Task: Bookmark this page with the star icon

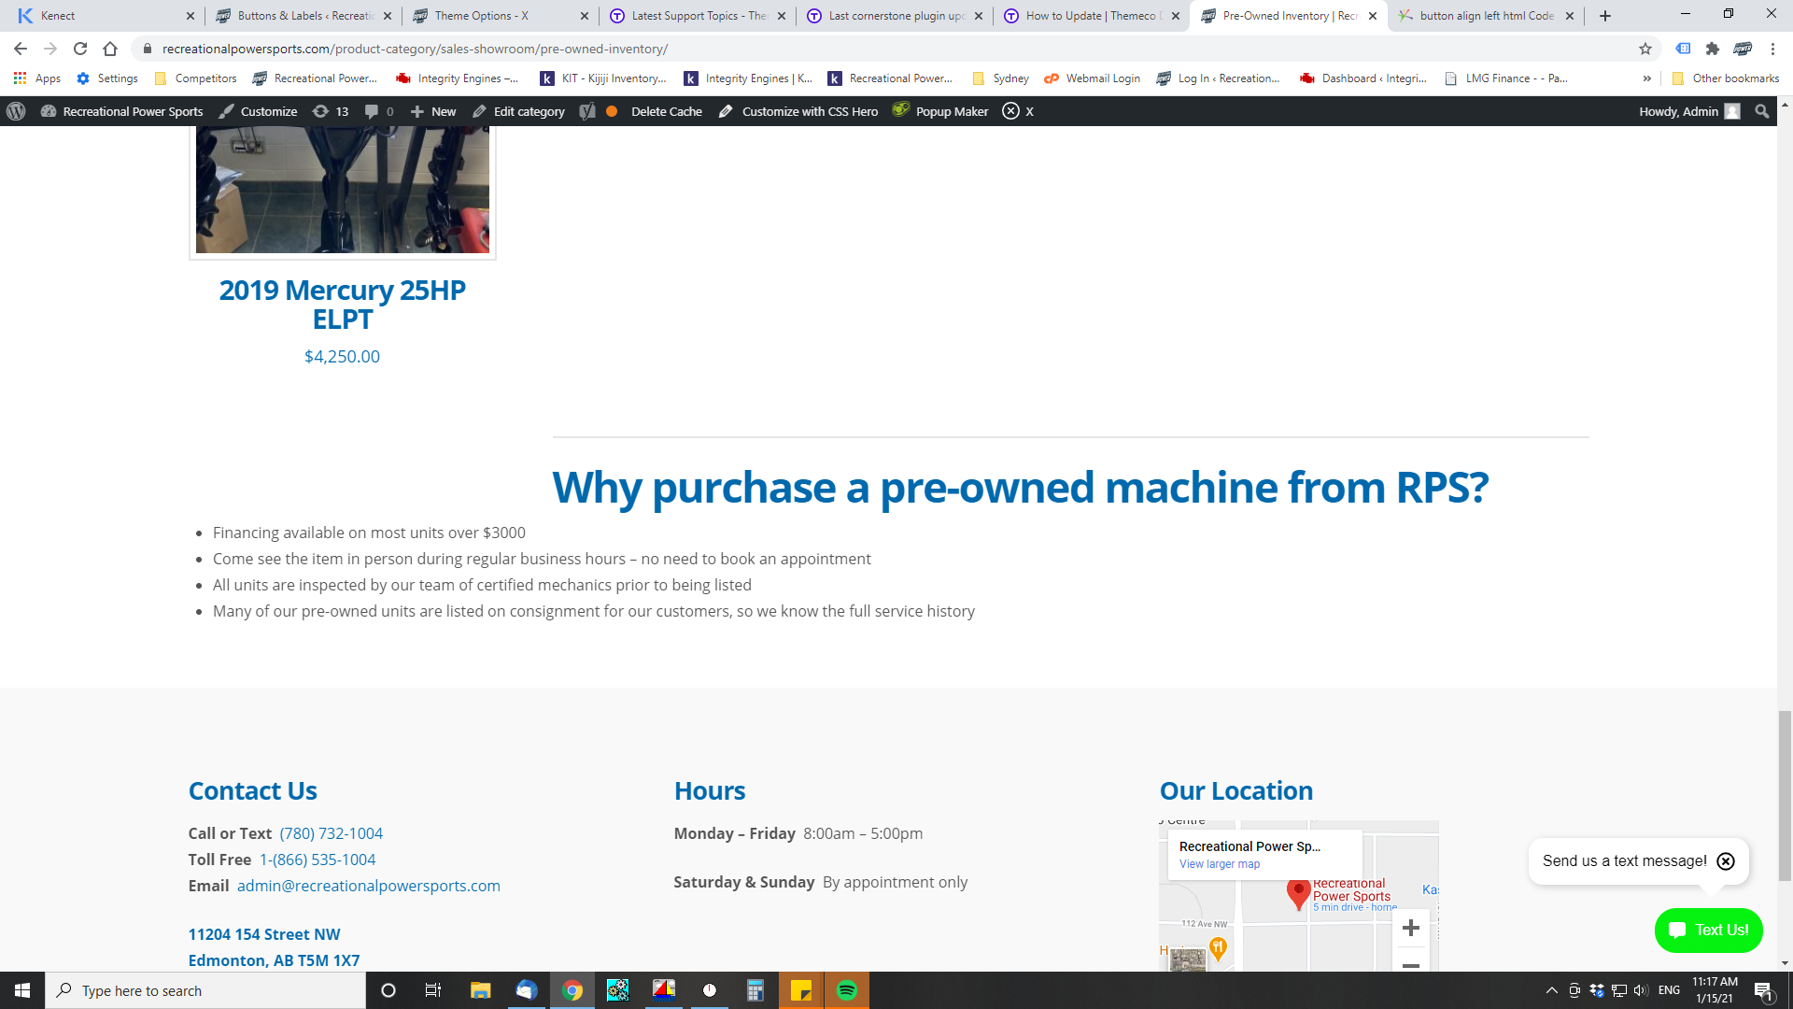Action: [1645, 49]
